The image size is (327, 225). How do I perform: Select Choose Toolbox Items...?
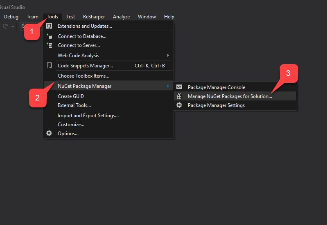tap(108, 76)
